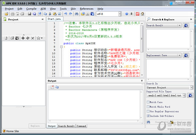The height and width of the screenshot is (135, 196).
Task: Click the magnifier icon in Search & Replace header
Action: coord(149,19)
